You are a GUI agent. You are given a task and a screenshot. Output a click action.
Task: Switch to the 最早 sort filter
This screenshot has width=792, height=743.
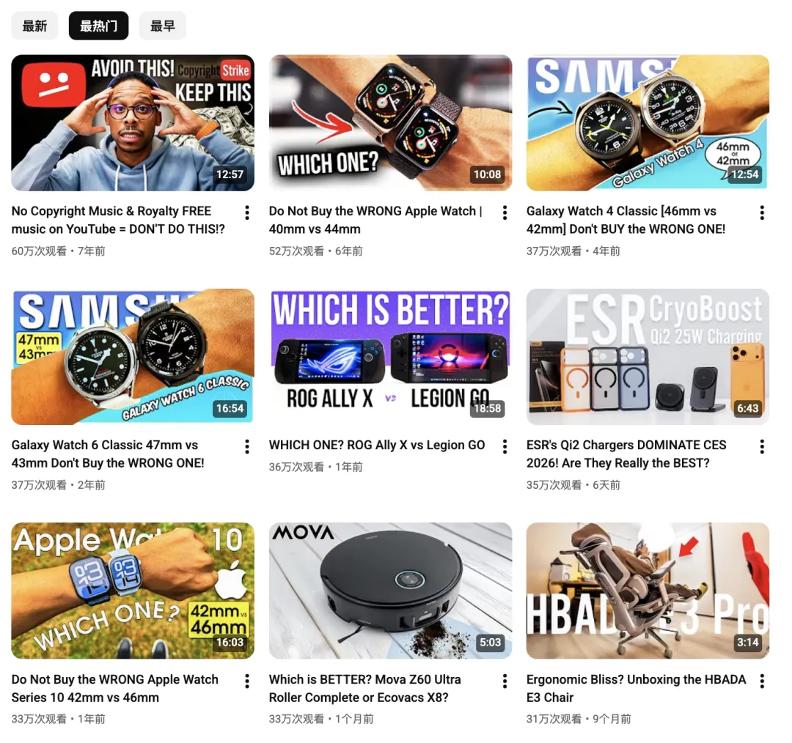[163, 26]
